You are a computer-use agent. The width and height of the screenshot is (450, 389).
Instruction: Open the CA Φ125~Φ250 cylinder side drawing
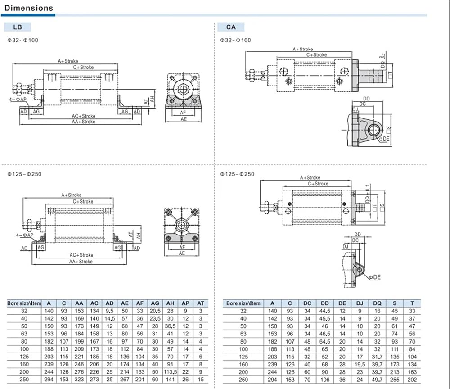(322, 201)
